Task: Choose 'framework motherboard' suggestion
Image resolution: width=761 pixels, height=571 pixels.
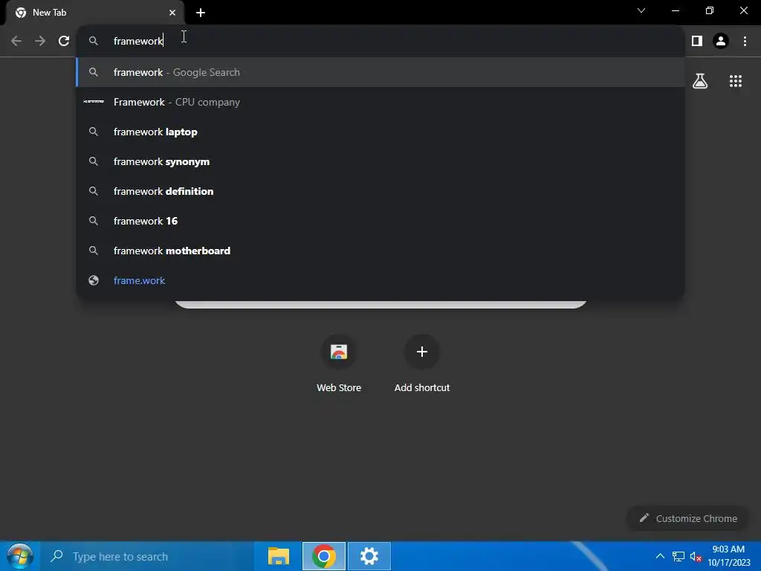Action: coord(380,251)
